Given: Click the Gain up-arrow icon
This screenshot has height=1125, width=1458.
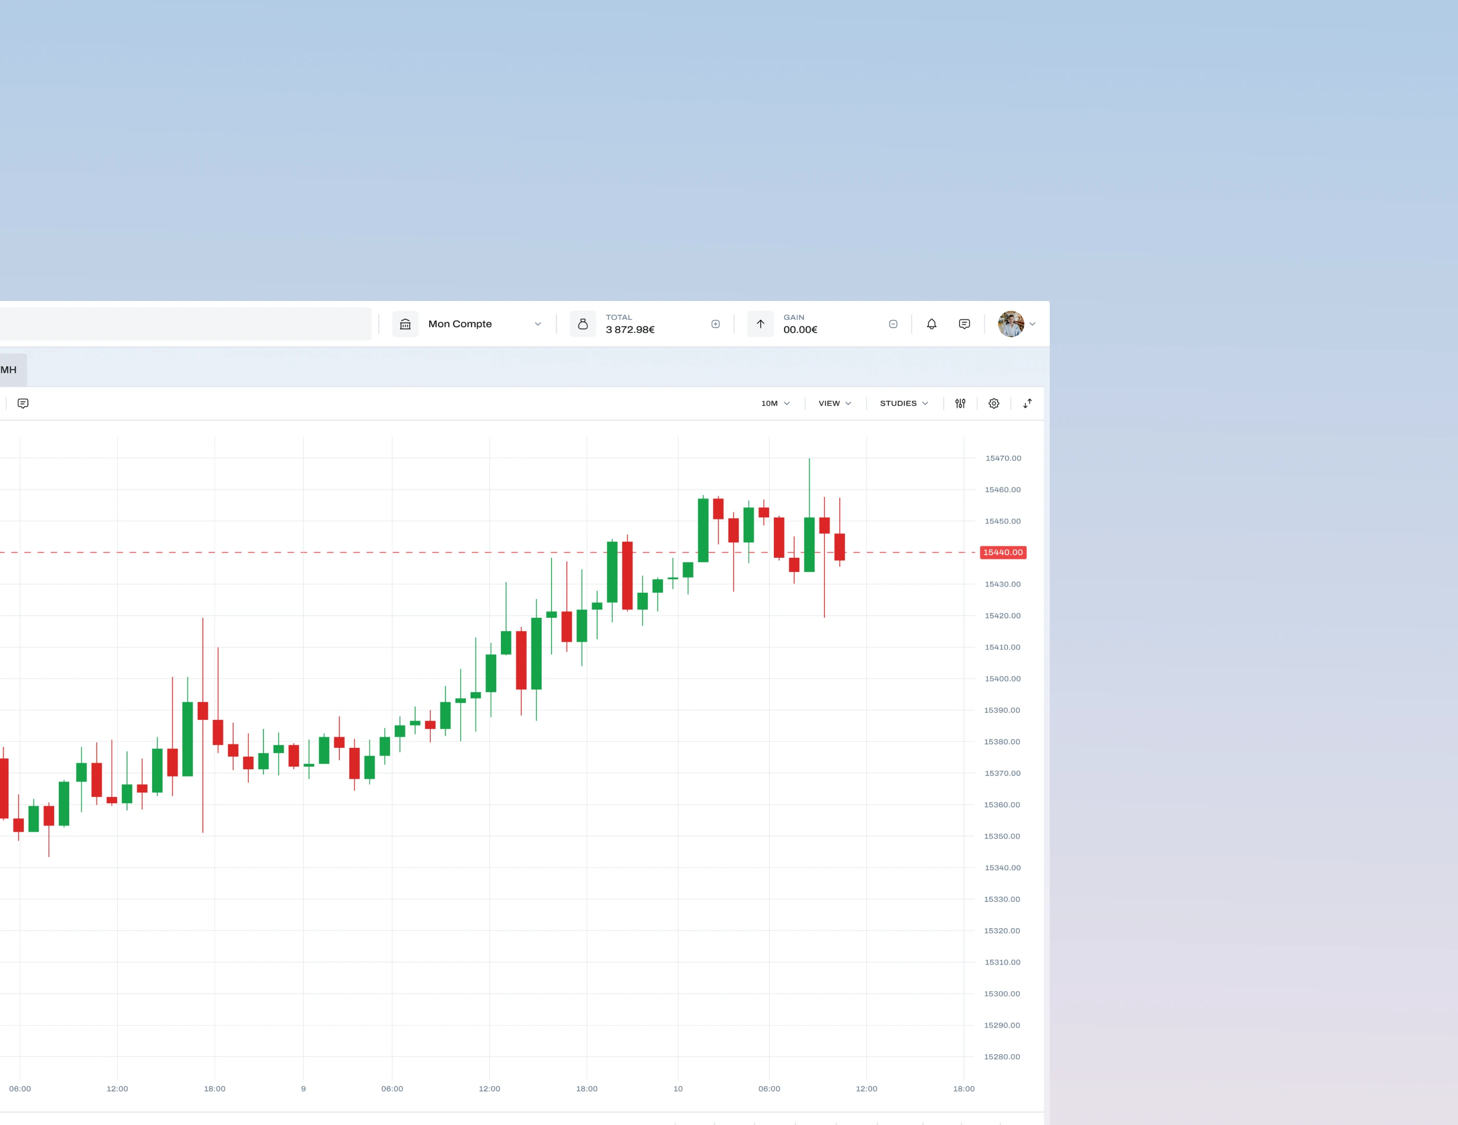Looking at the screenshot, I should point(760,324).
